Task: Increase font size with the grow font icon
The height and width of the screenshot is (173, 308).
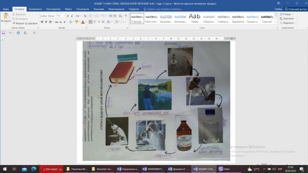Action: (x=68, y=16)
